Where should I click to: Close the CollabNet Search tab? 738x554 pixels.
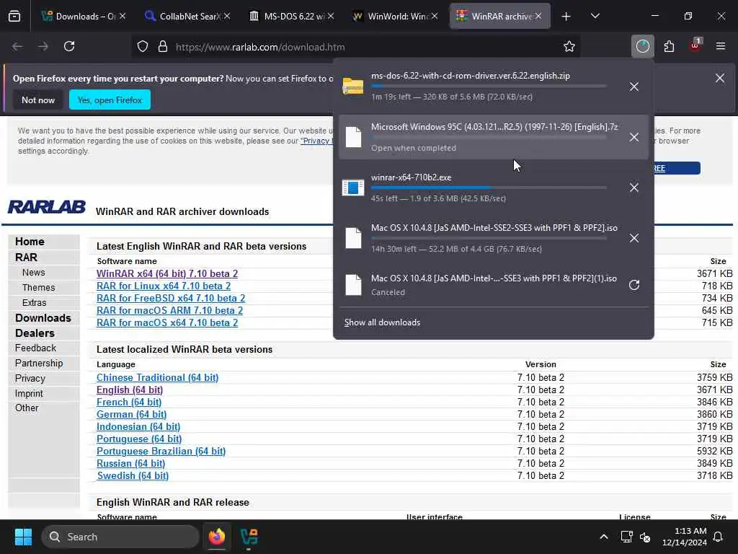click(x=227, y=17)
